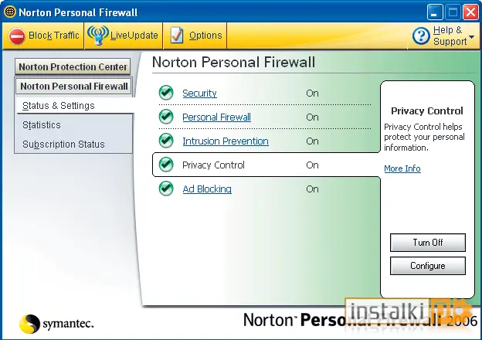Select Status & Settings in the sidebar
The height and width of the screenshot is (340, 482).
tap(59, 106)
